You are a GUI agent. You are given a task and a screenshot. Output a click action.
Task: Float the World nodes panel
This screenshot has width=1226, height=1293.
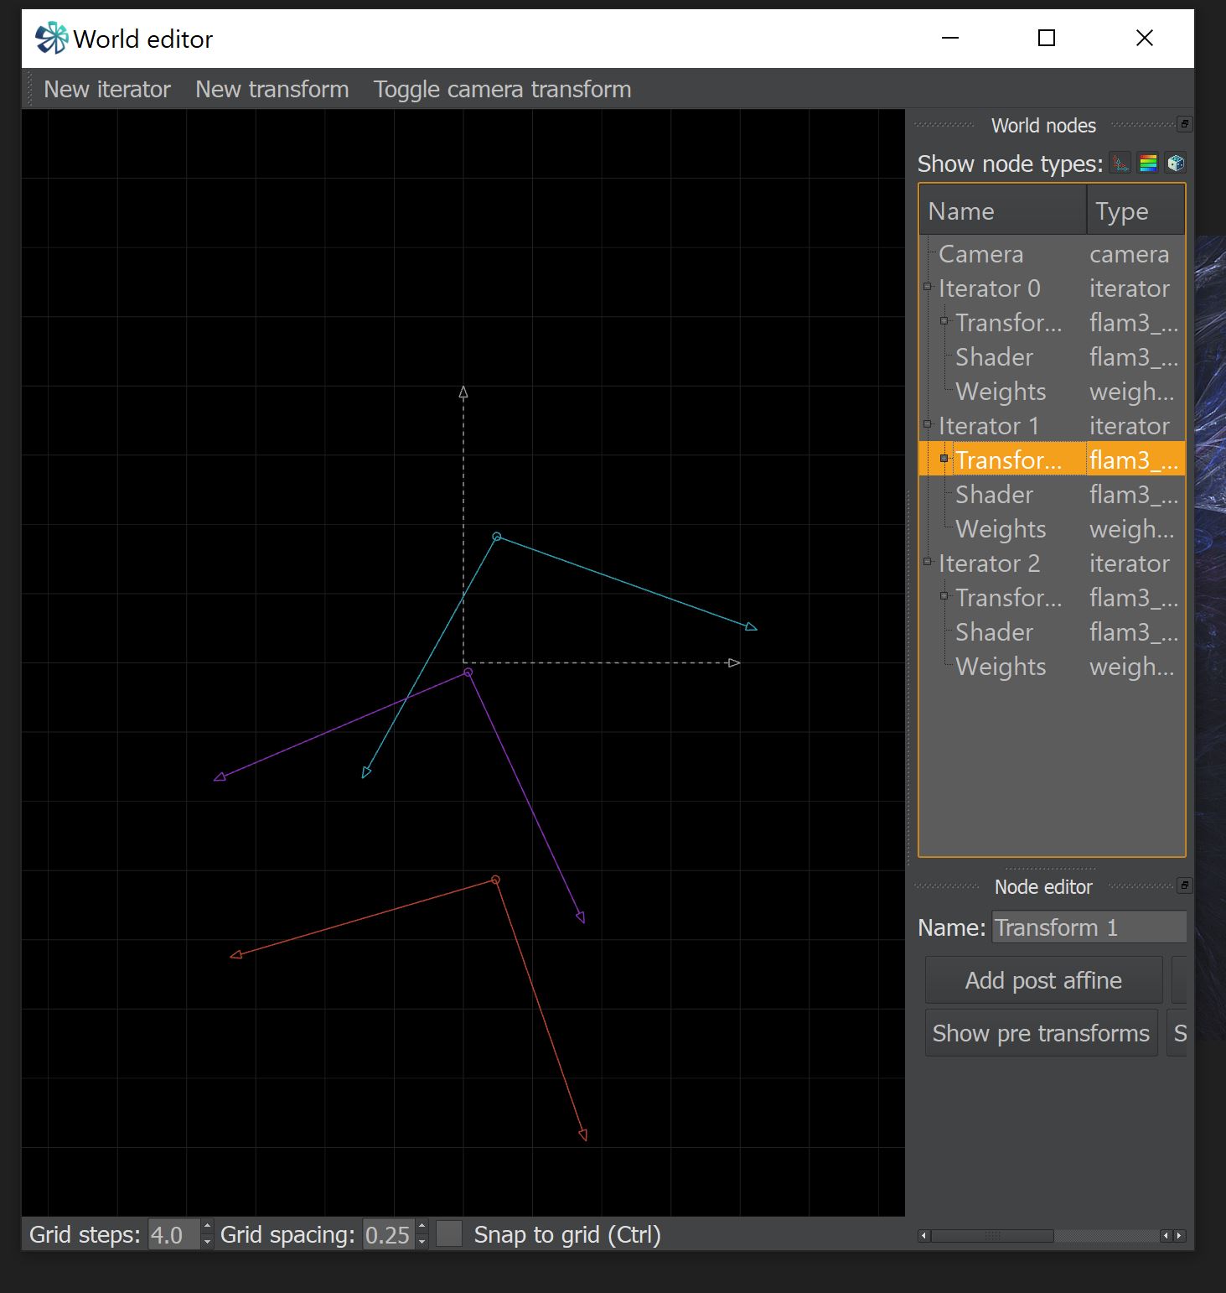(1184, 124)
